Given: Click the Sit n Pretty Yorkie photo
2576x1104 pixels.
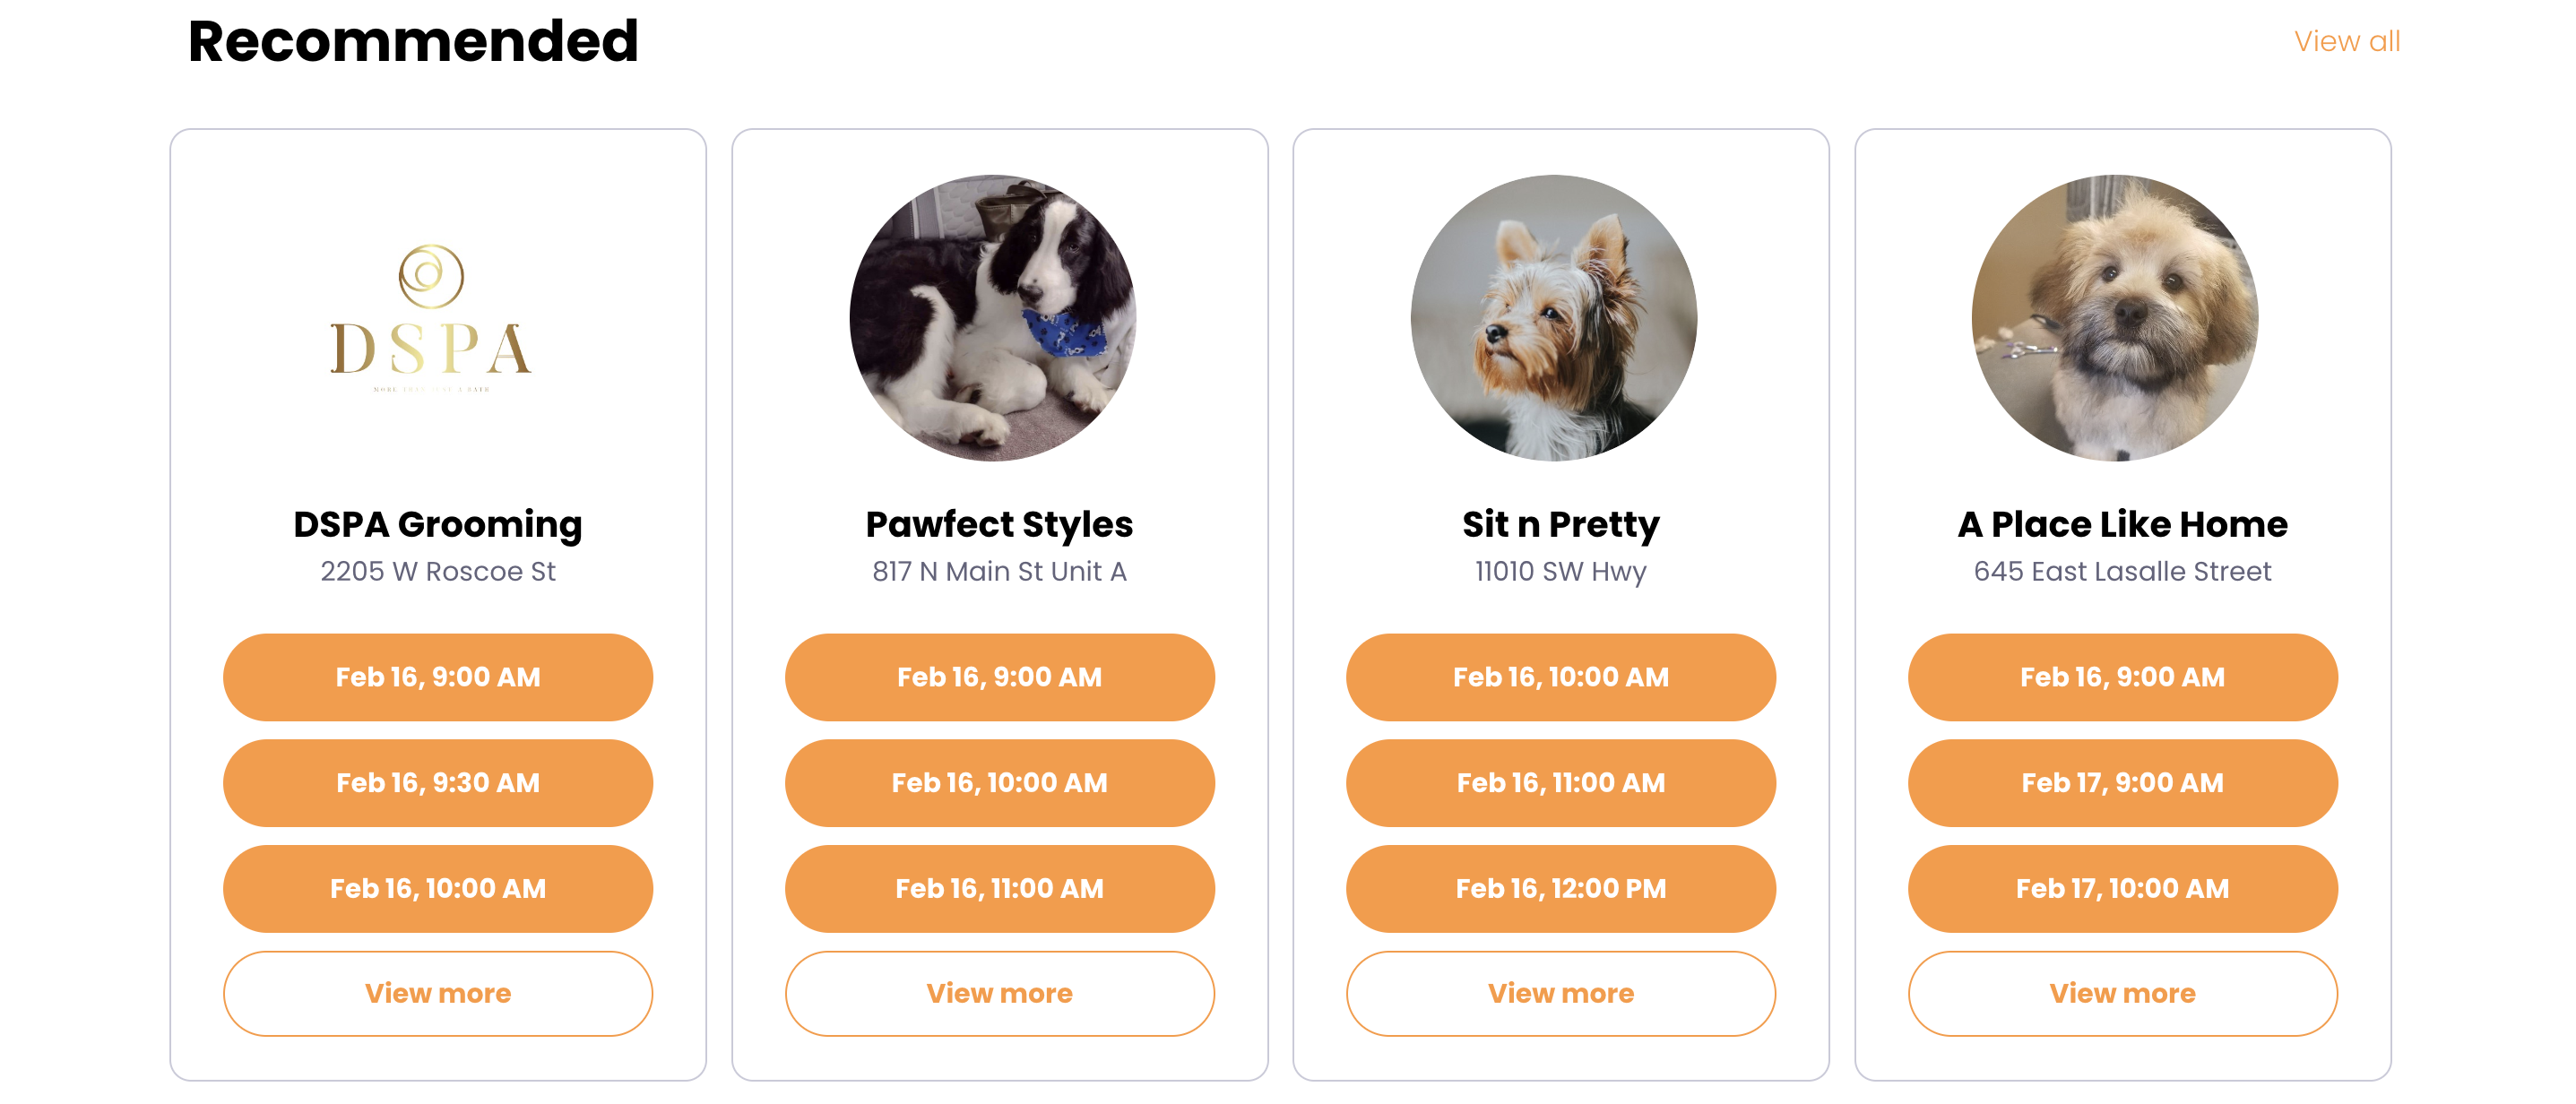Looking at the screenshot, I should (x=1553, y=318).
